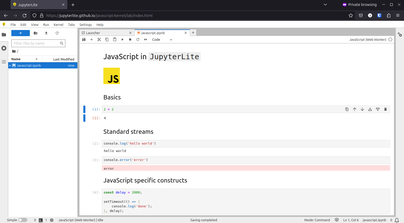Viewport: 404px width, 223px height.
Task: Sort files by Last Modified column
Action: (x=60, y=59)
